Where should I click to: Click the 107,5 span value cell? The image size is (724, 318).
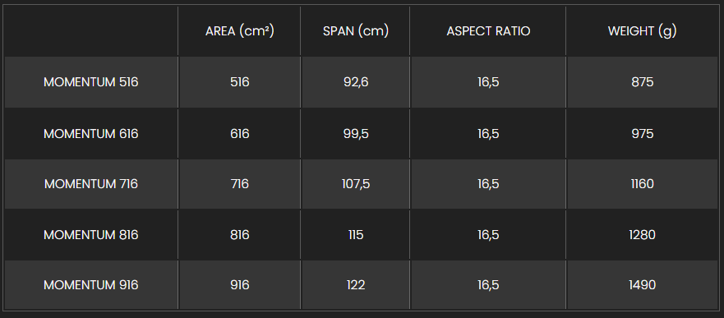(356, 184)
